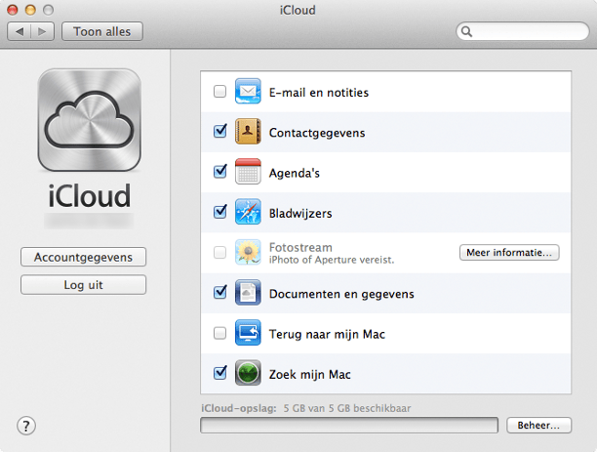The height and width of the screenshot is (452, 597).
Task: Enable the E-mail en notities checkbox
Action: 220,92
